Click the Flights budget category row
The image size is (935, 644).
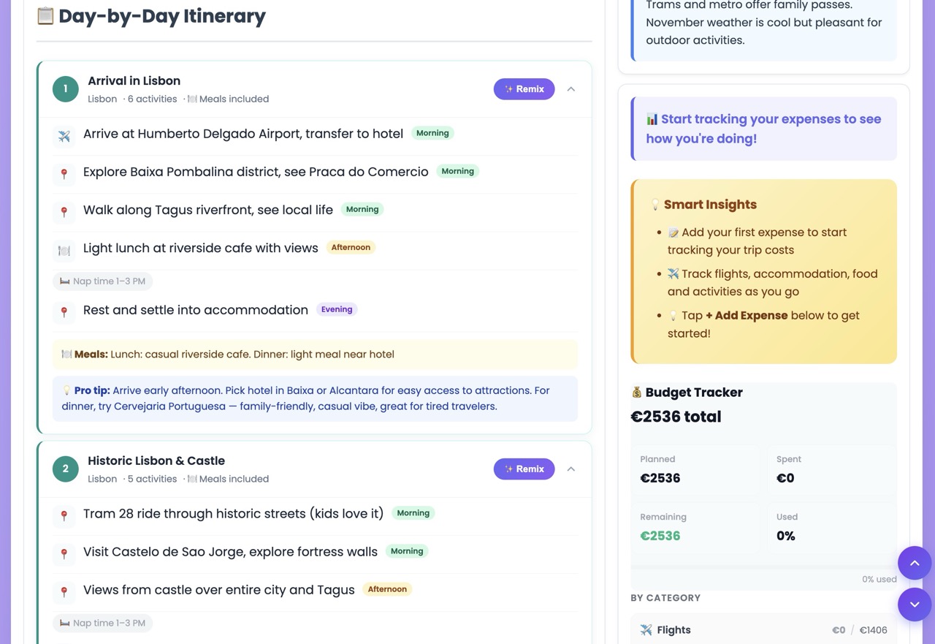click(x=763, y=629)
